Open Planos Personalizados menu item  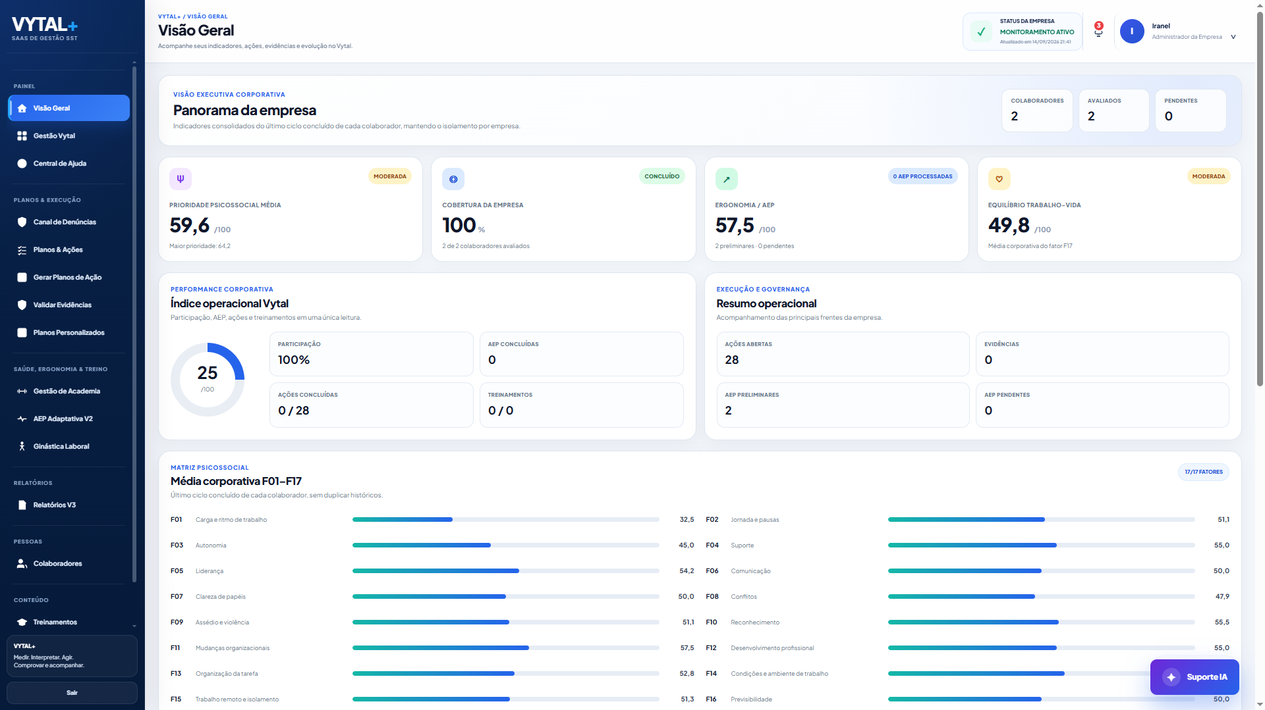click(69, 333)
